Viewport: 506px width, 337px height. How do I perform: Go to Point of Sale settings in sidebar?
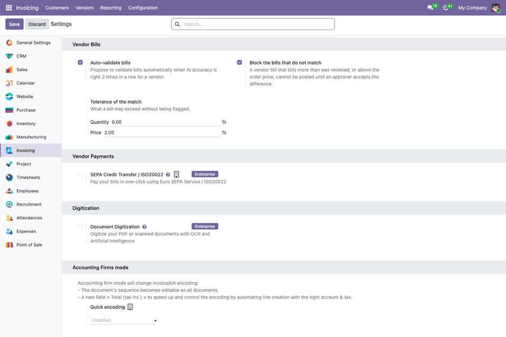point(31,245)
